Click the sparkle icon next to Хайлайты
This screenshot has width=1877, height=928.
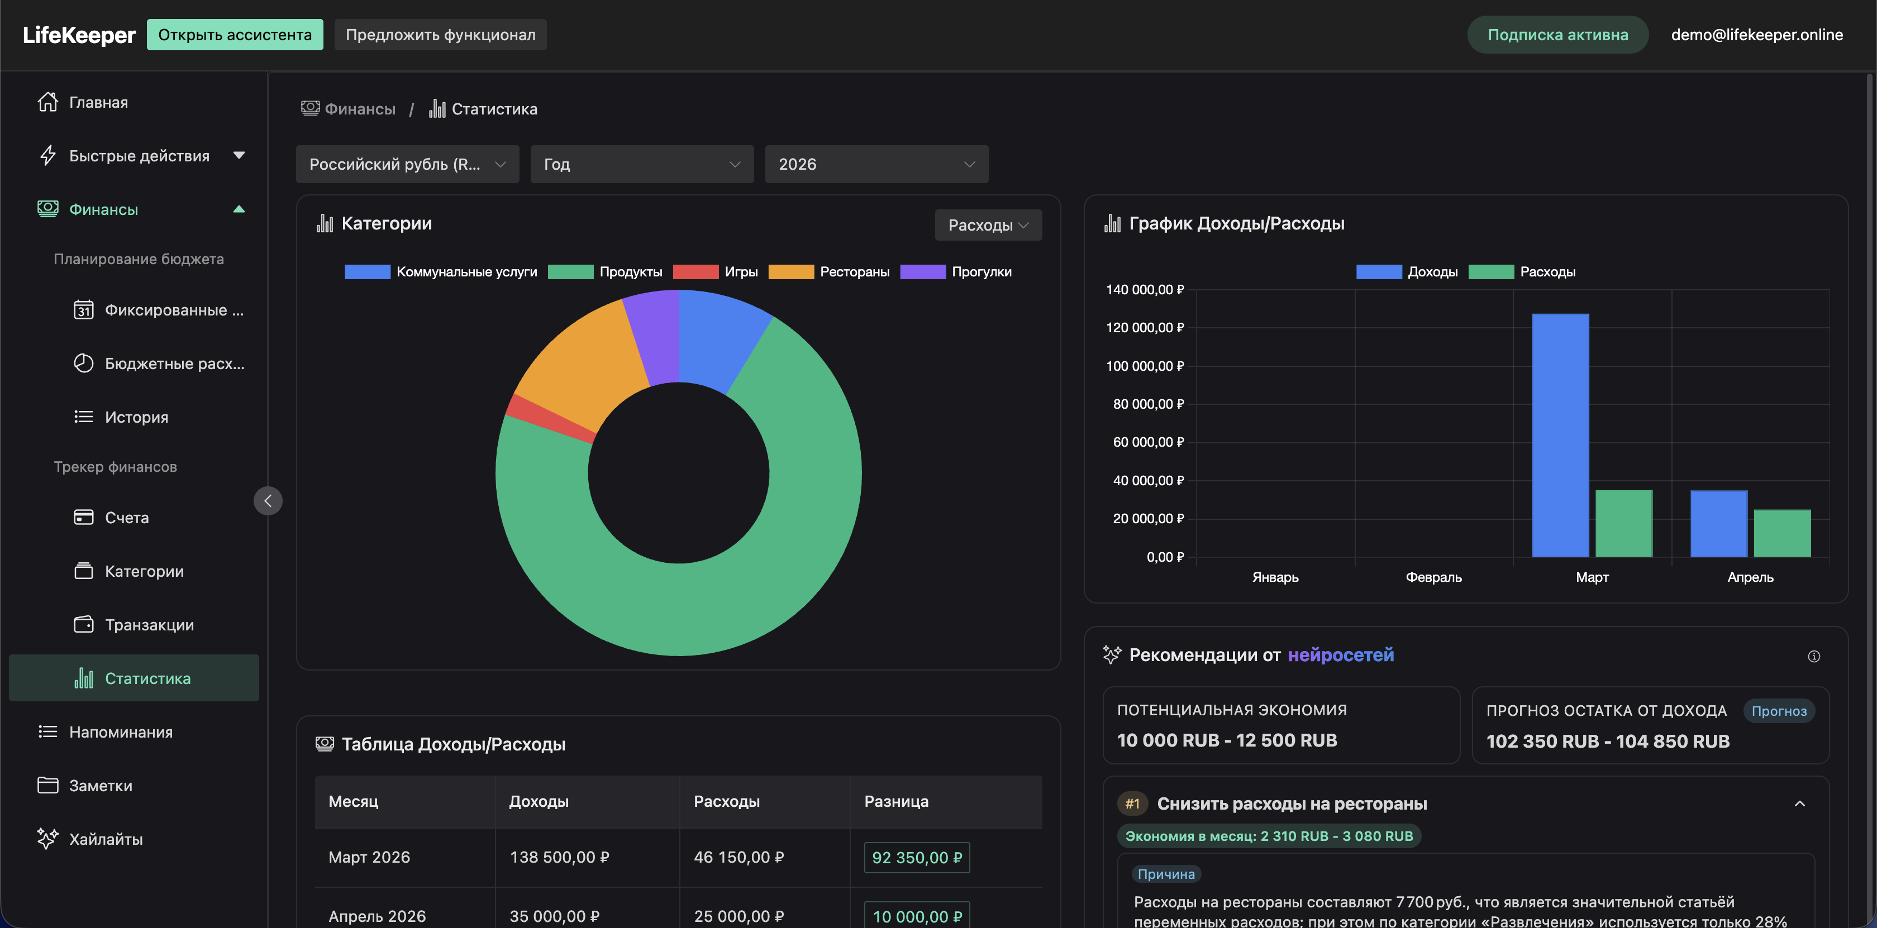coord(47,839)
